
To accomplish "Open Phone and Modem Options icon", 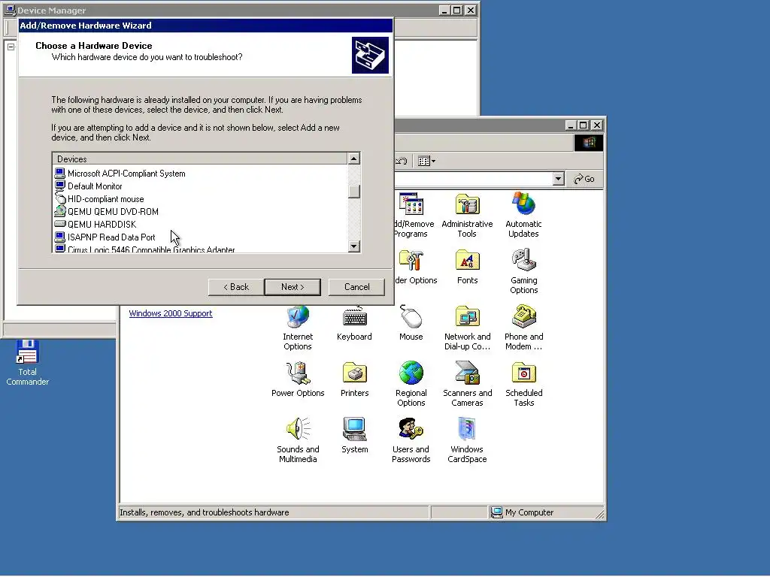I will [523, 328].
